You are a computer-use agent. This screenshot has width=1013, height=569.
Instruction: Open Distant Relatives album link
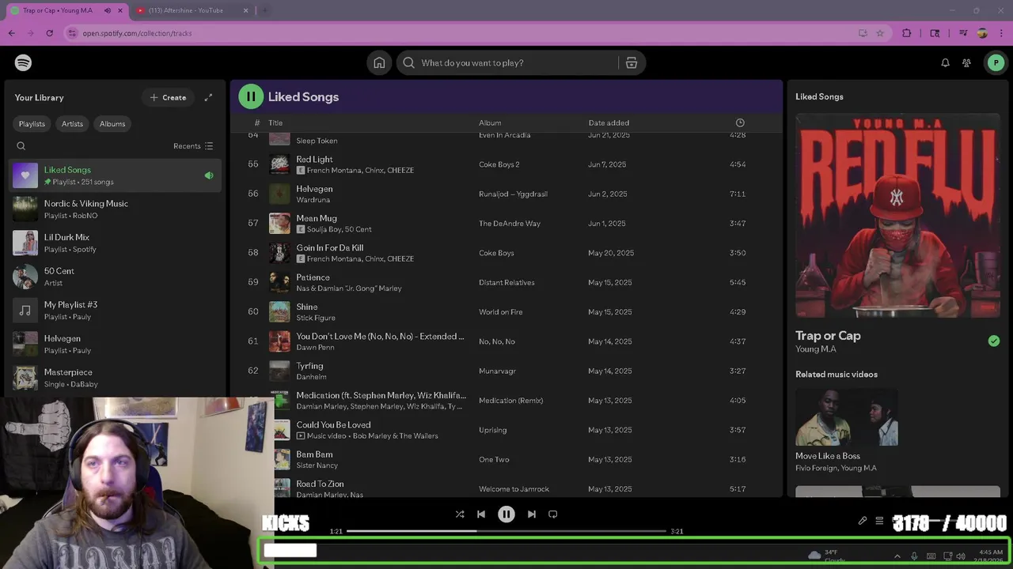click(506, 282)
